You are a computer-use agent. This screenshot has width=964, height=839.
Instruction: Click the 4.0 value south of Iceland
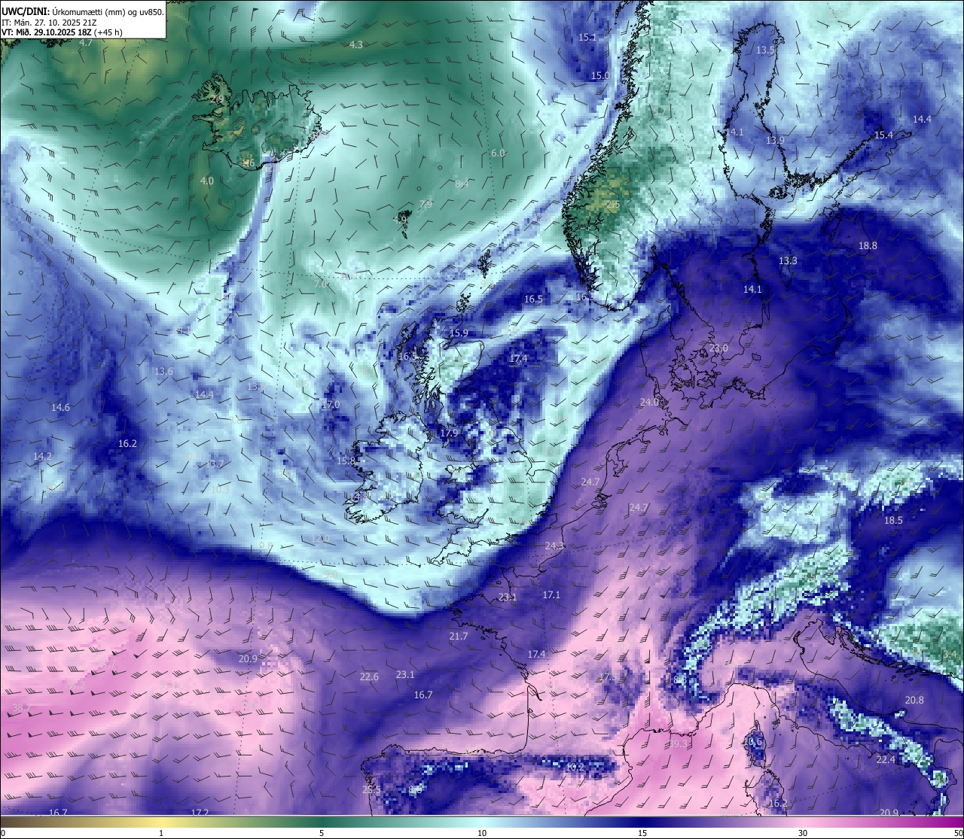click(207, 181)
